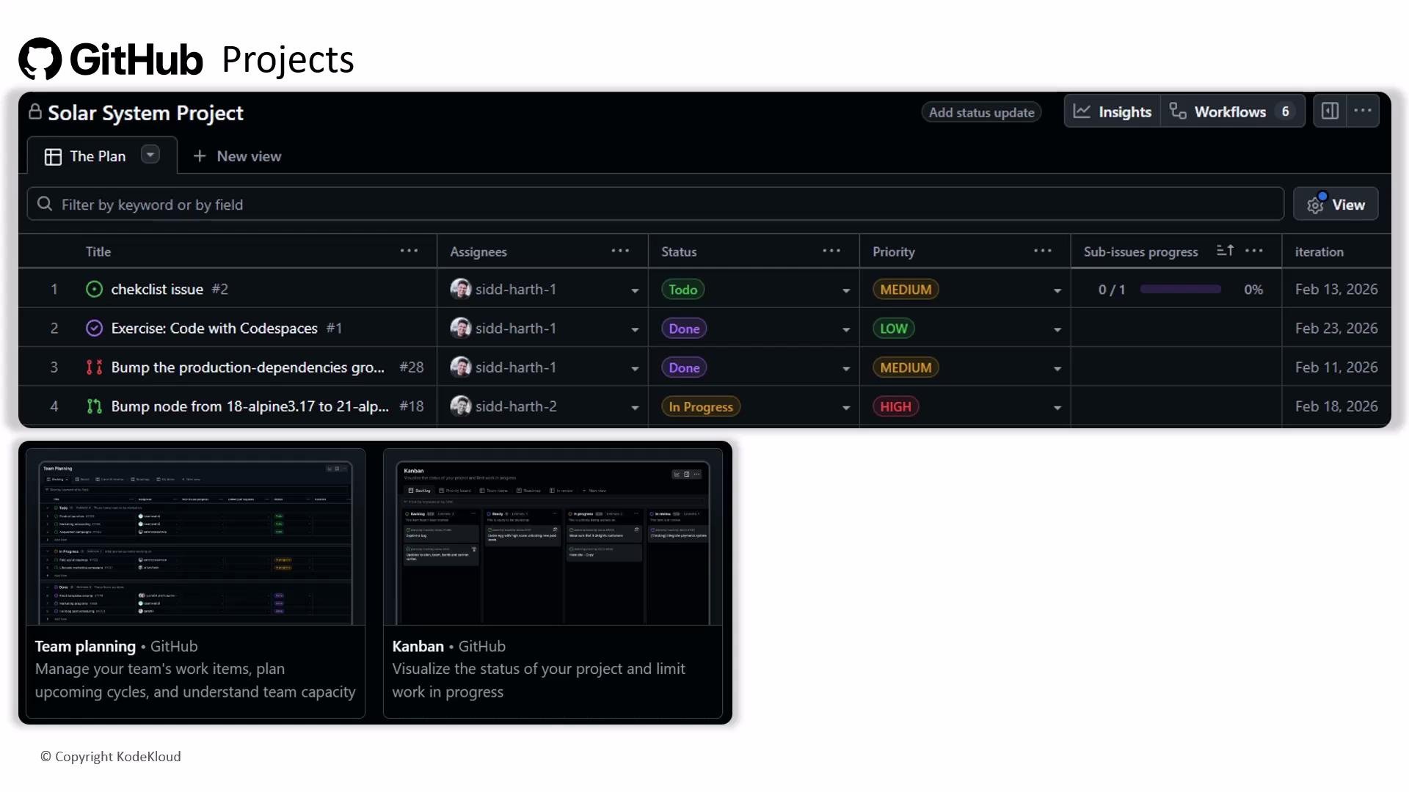Open Exercise: Code with Codespaces #1
The height and width of the screenshot is (792, 1409).
coord(214,328)
